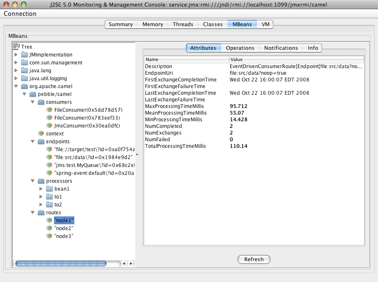
Task: Open the Connection menu
Action: [20, 14]
